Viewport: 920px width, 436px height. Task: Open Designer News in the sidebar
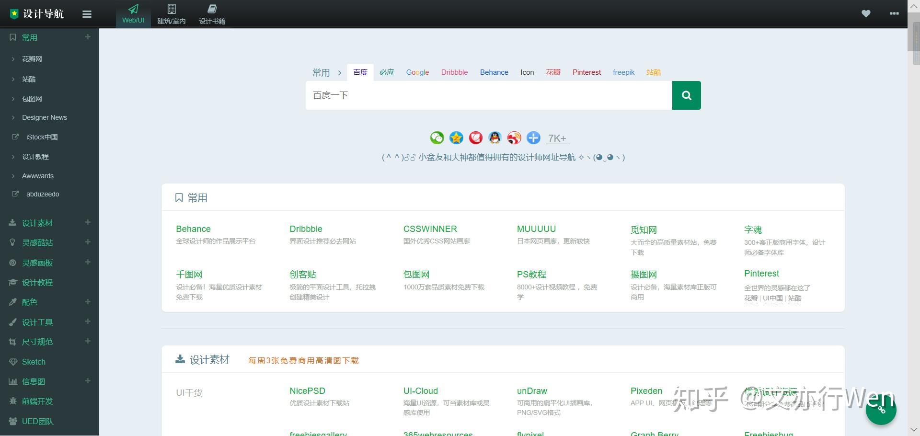[x=45, y=117]
